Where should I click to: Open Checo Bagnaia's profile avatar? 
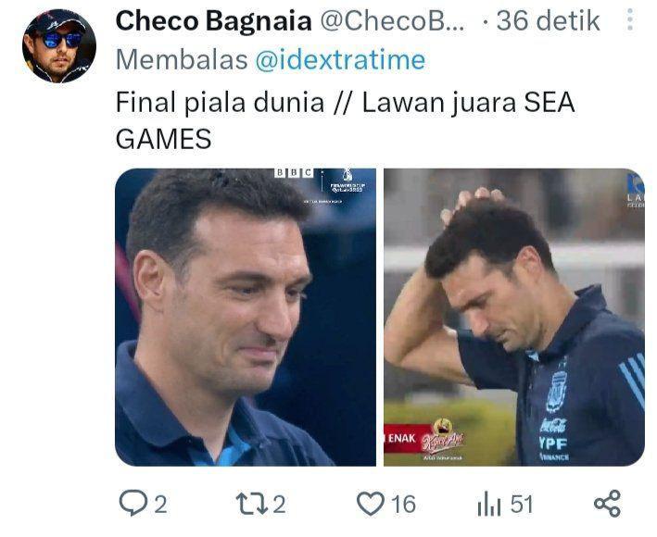point(59,46)
